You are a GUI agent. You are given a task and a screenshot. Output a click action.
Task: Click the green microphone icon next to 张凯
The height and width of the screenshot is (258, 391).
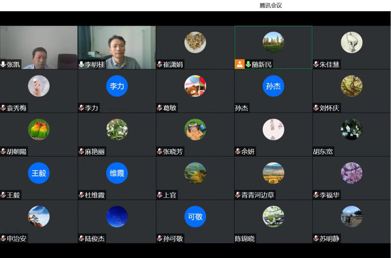(x=3, y=64)
